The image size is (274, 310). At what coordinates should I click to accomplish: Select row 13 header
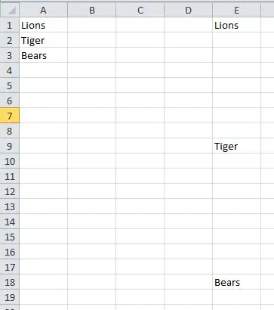click(10, 206)
